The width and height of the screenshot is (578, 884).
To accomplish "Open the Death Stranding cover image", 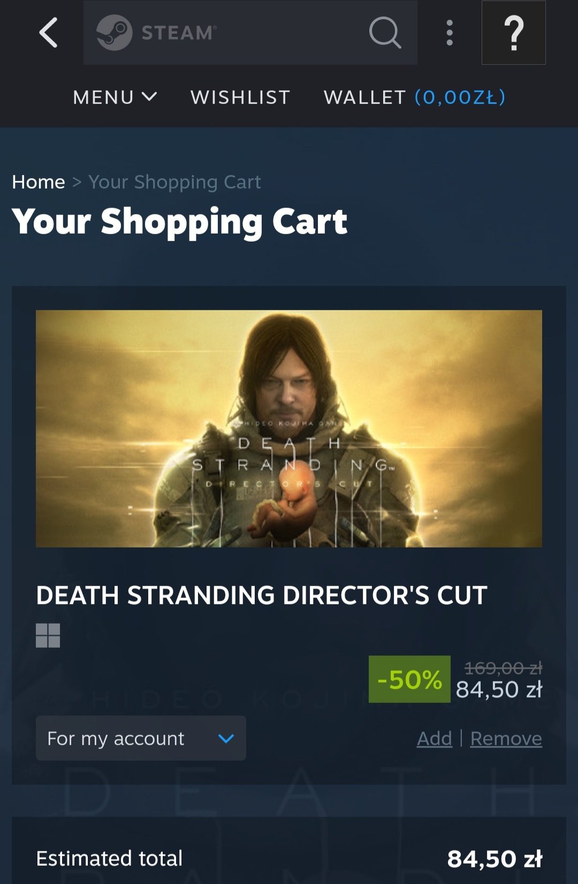I will coord(289,429).
